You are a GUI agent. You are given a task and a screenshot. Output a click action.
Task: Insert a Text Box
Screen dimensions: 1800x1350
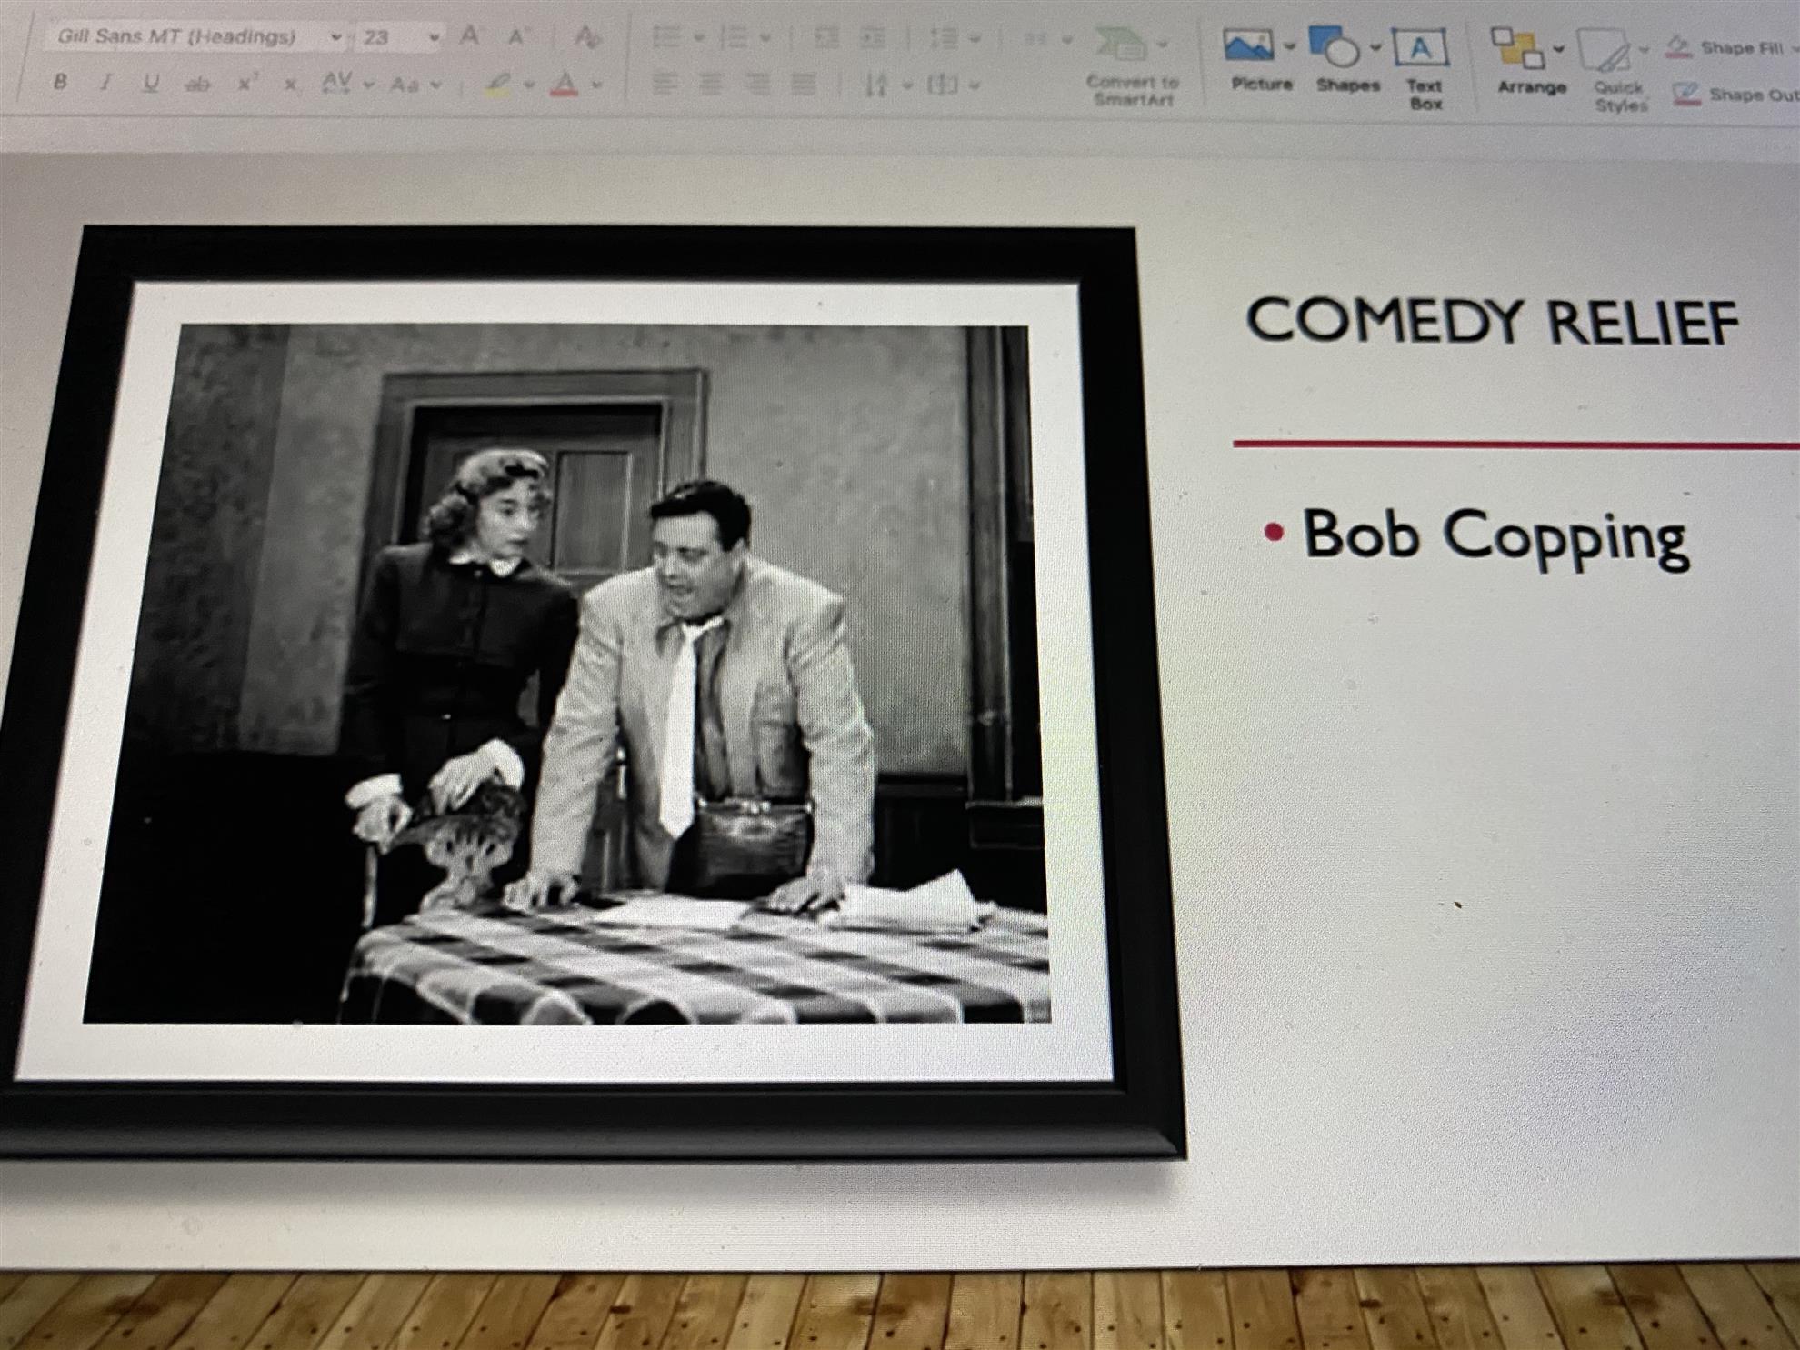tap(1420, 47)
